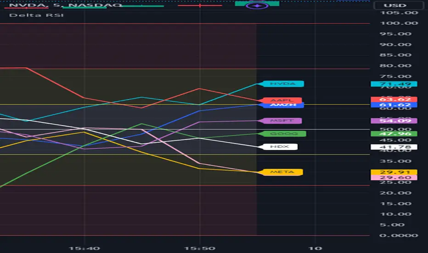Click the 50.00 price scale value
Screen dimensions: 428x253
tap(395, 129)
